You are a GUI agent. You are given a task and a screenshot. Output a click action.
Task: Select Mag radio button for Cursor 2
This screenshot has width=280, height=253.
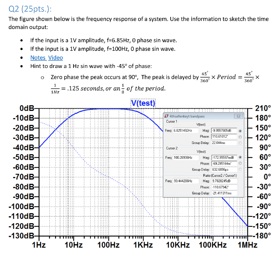[240, 157]
